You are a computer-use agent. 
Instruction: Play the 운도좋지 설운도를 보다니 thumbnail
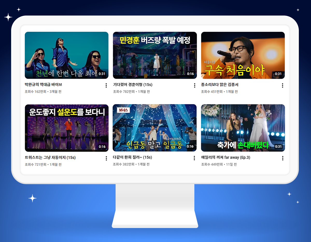point(66,128)
